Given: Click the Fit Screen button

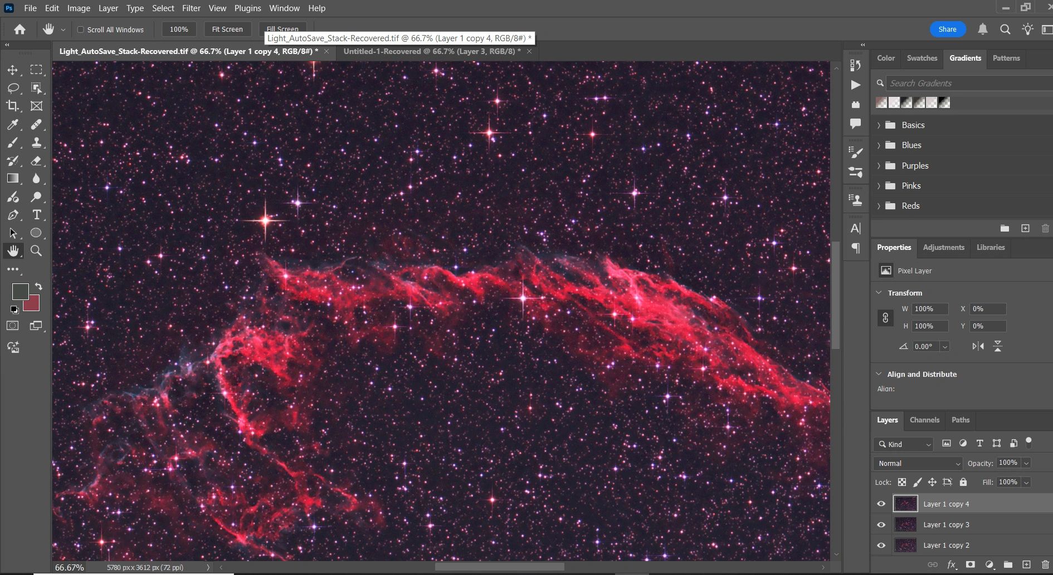Looking at the screenshot, I should (x=227, y=30).
